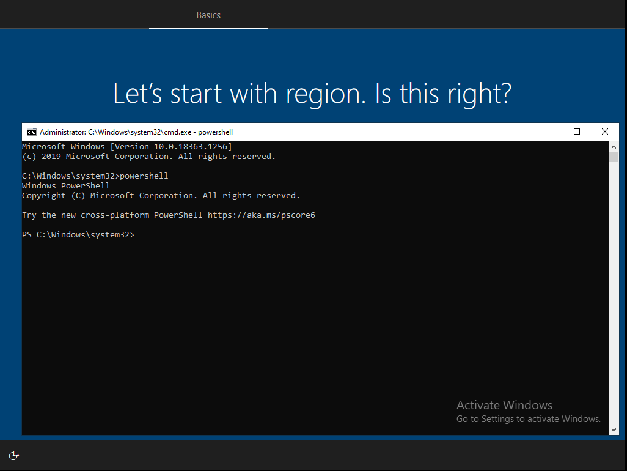Open the Ease of Access icon
Screen dimensions: 627x471
[14, 456]
